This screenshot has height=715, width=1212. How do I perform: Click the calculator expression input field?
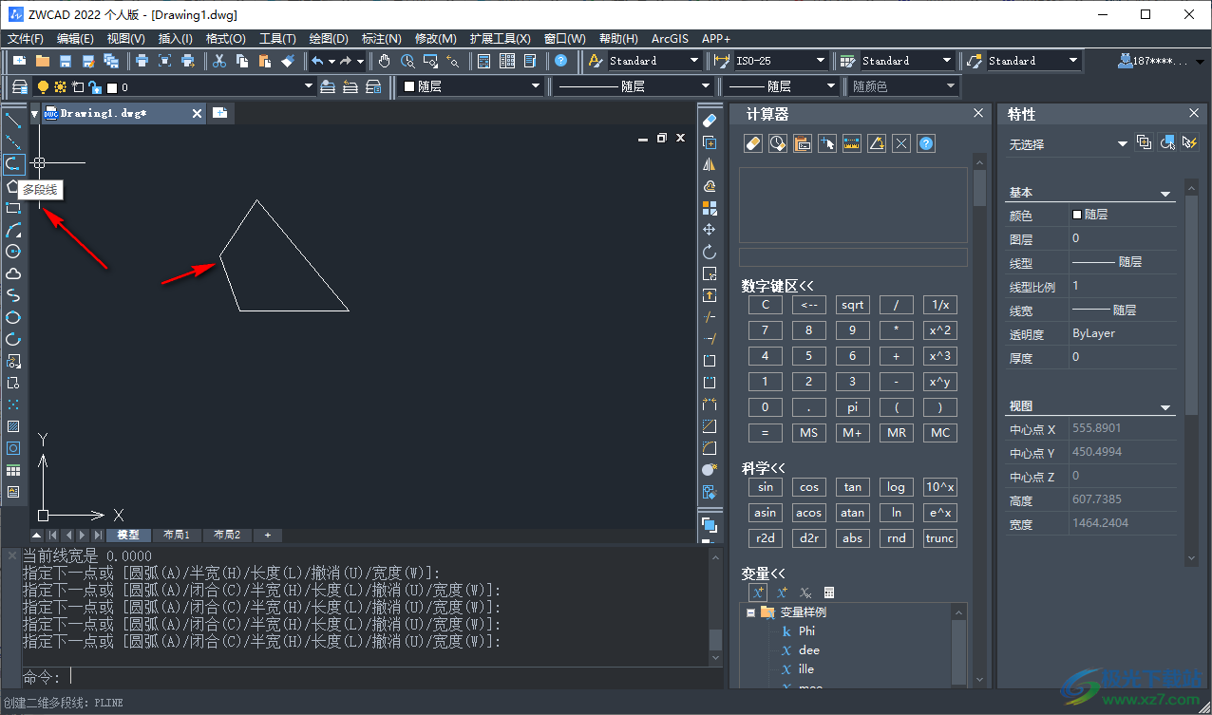click(x=853, y=257)
